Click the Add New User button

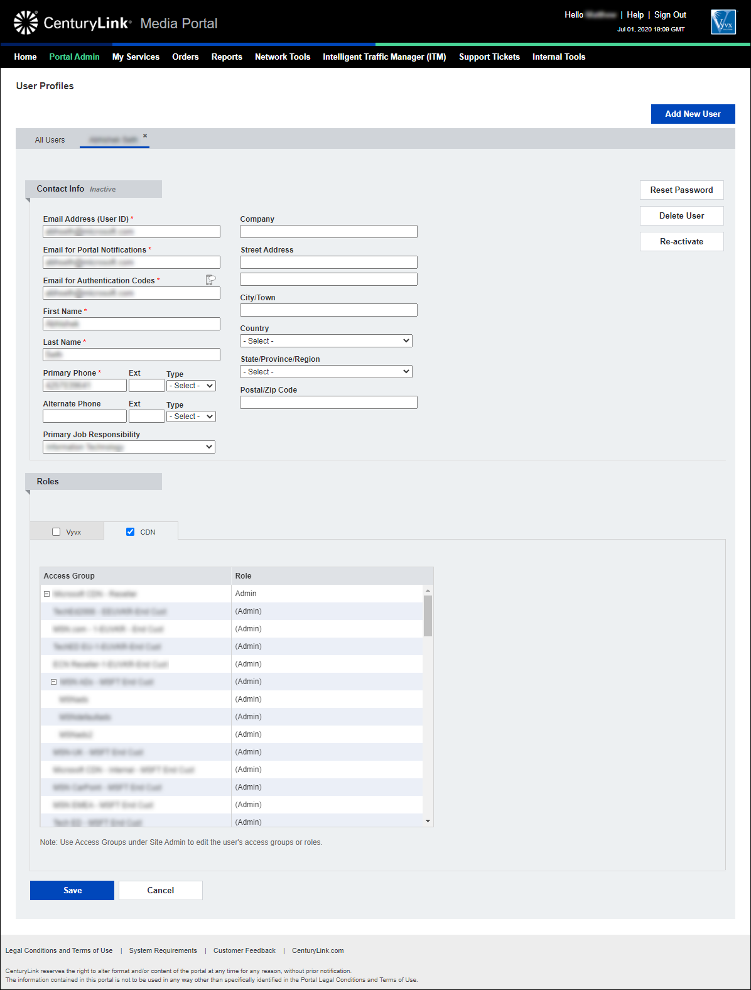[x=693, y=114]
